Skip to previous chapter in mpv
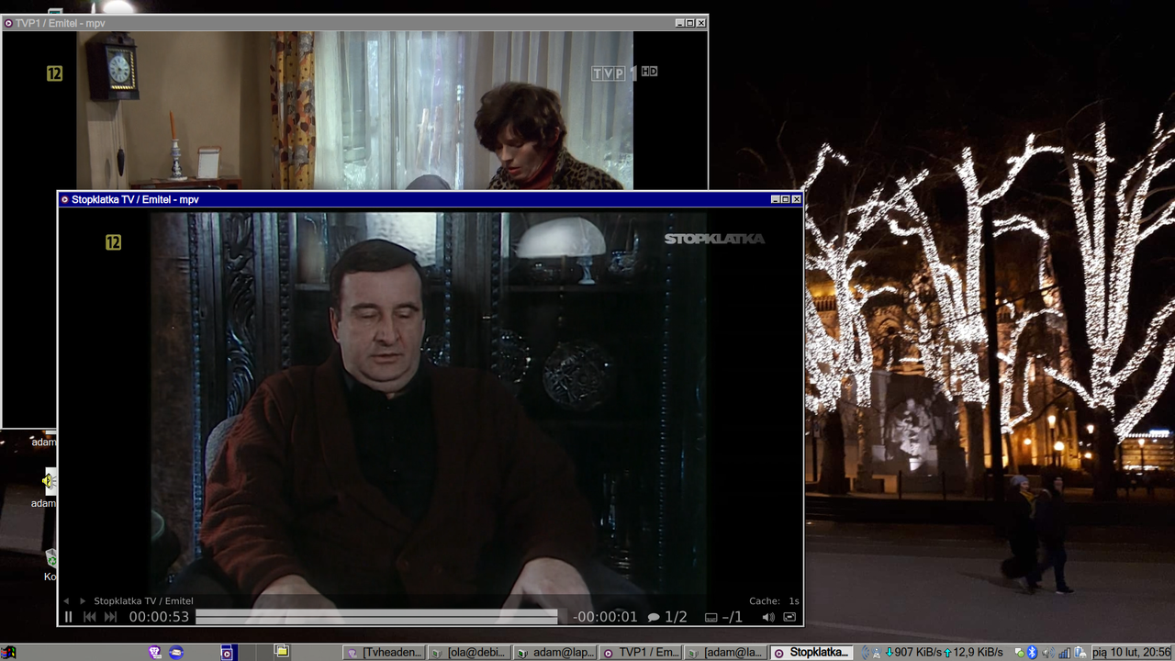Screen dimensions: 1175x661 coord(90,617)
